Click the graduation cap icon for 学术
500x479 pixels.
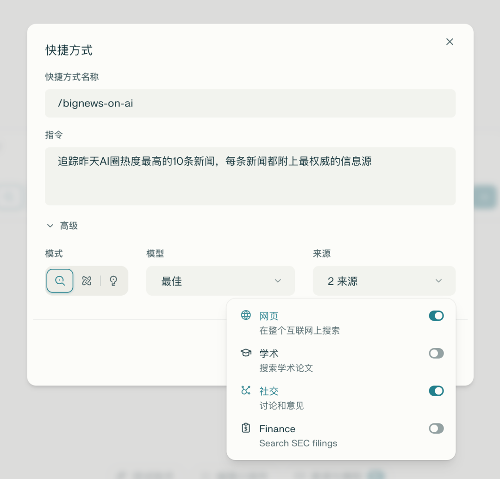pyautogui.click(x=247, y=353)
